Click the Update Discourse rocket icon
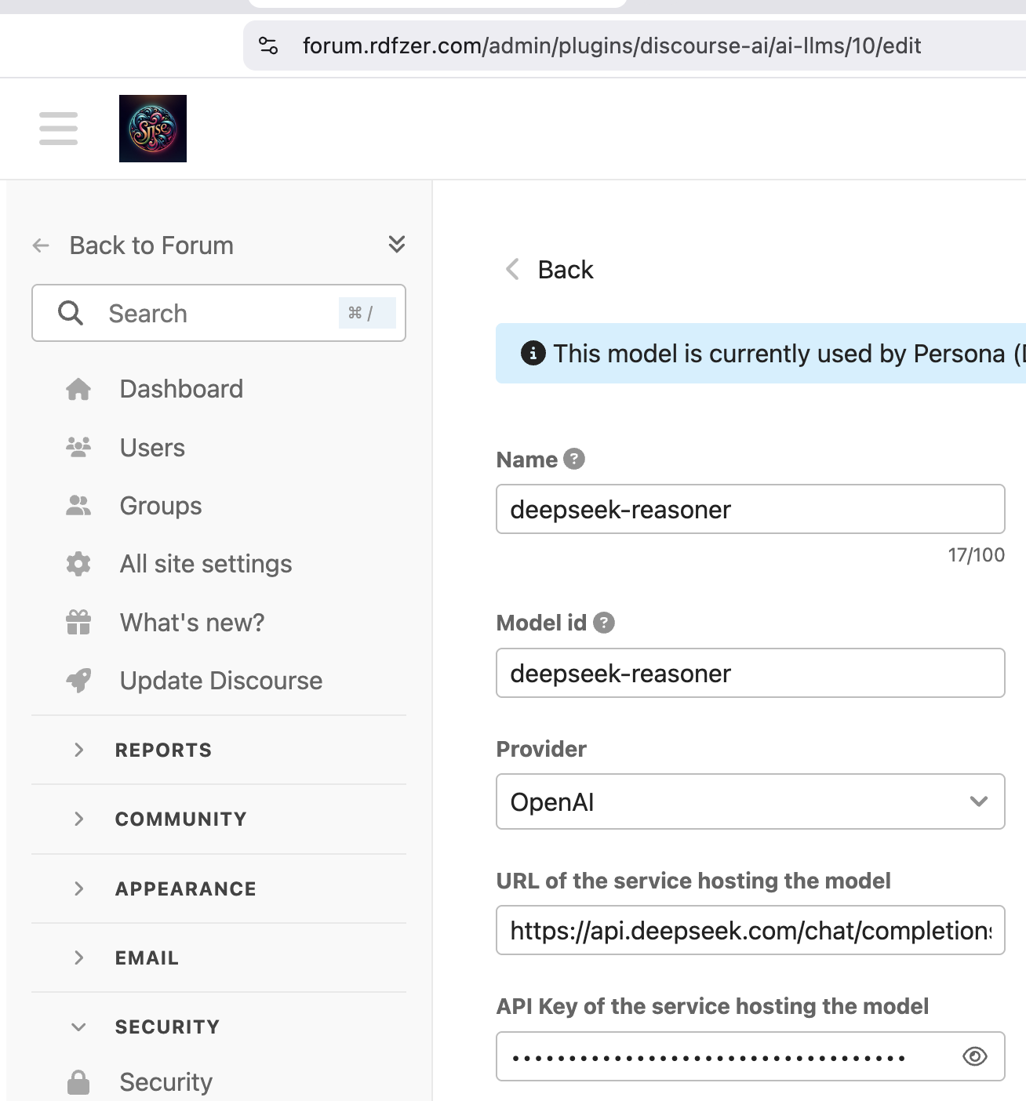 (x=78, y=681)
